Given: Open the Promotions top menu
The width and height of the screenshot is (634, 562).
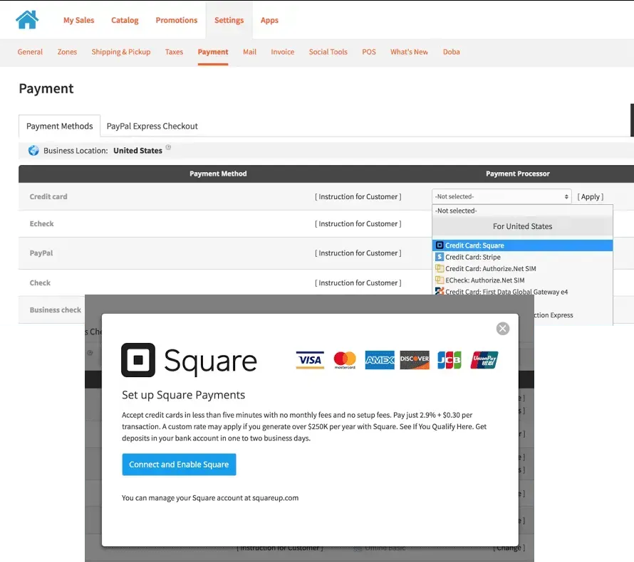Looking at the screenshot, I should click(176, 20).
